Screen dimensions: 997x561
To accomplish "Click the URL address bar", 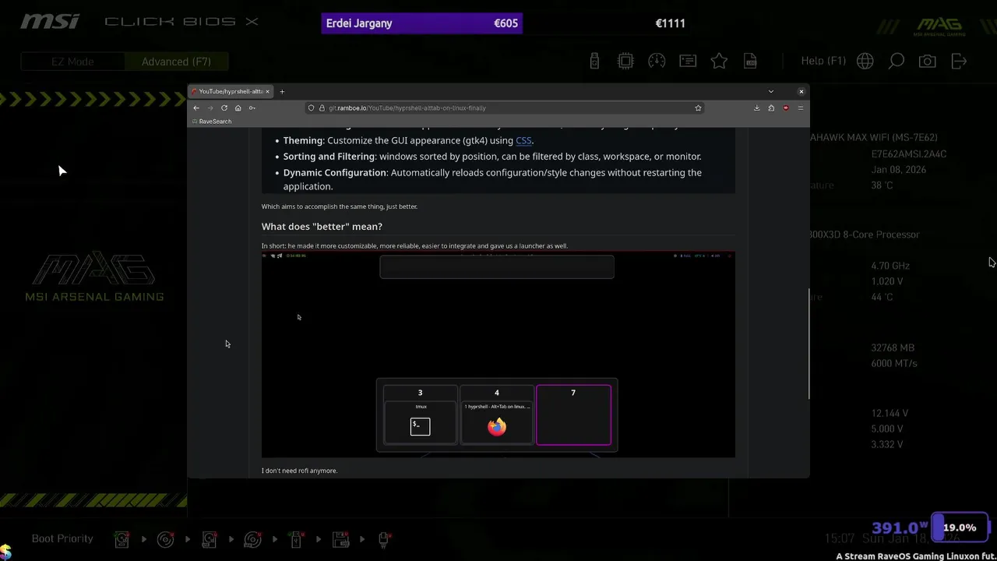I will coord(505,108).
